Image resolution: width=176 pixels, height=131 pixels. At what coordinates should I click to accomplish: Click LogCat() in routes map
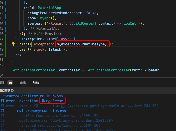click(132, 23)
